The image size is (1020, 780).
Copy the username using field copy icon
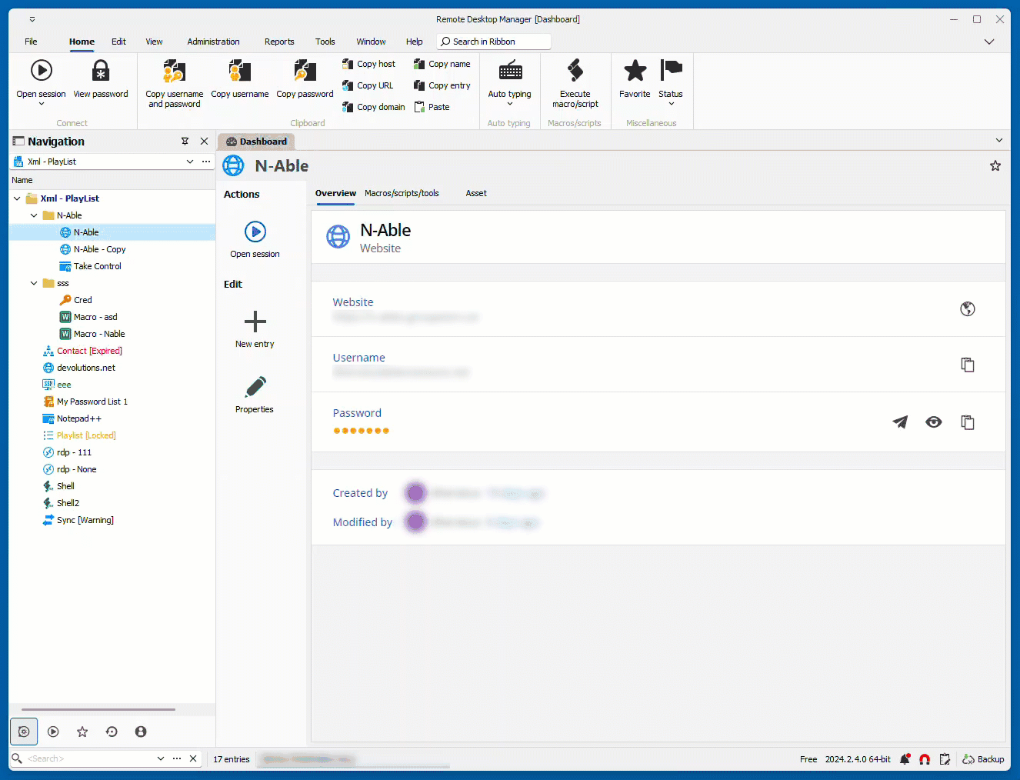pyautogui.click(x=967, y=365)
